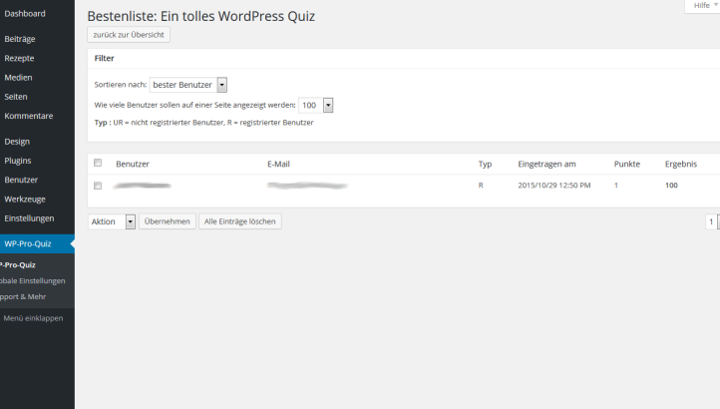
Task: Open the Design menu
Action: click(x=17, y=142)
